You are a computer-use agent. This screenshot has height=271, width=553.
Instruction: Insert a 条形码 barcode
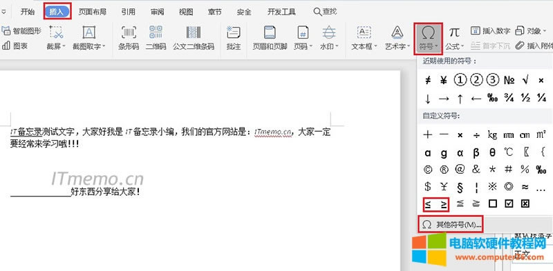tap(129, 37)
